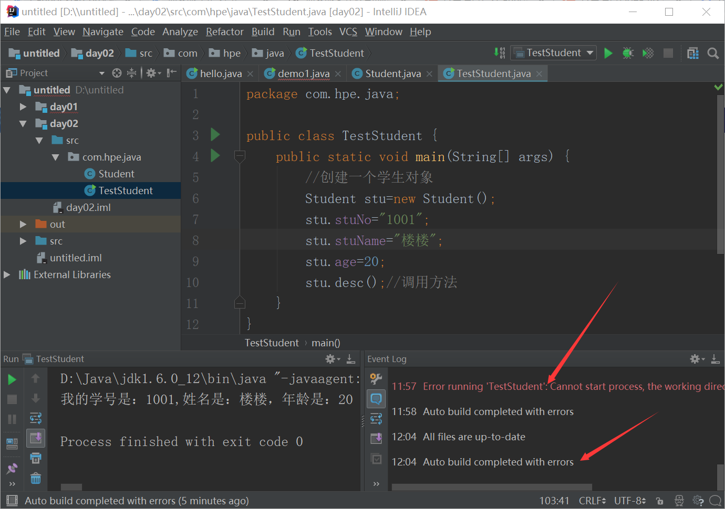Screen dimensions: 725x509
Task: Close the demo1.java tab
Action: (x=338, y=74)
